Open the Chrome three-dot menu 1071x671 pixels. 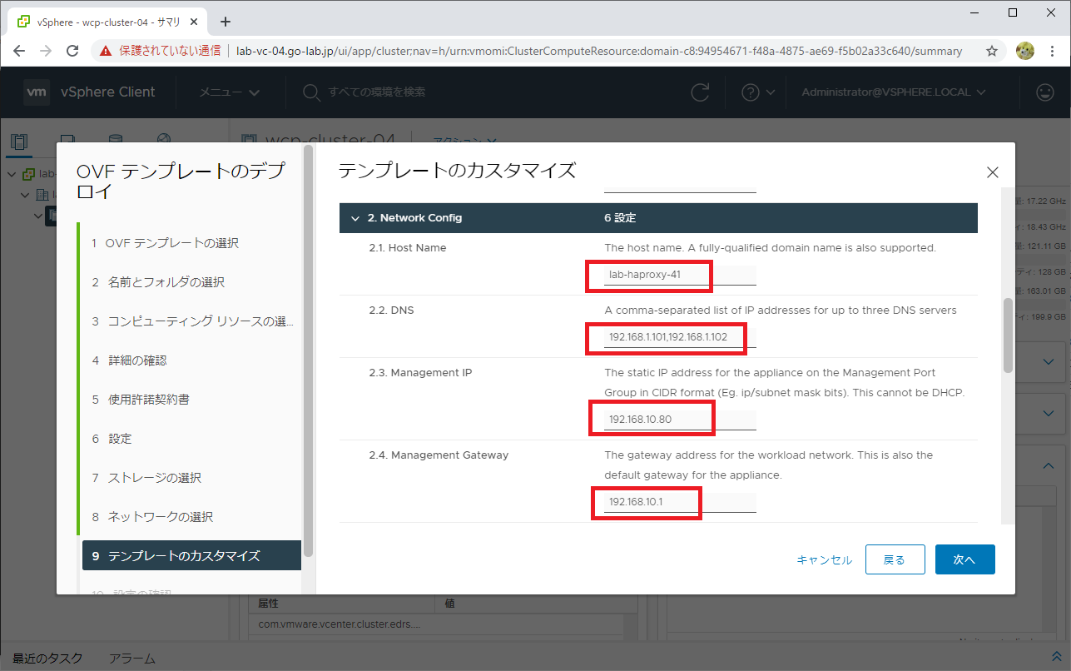click(x=1053, y=51)
